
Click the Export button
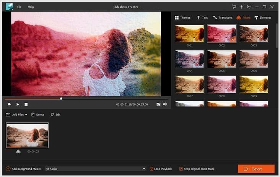point(256,169)
